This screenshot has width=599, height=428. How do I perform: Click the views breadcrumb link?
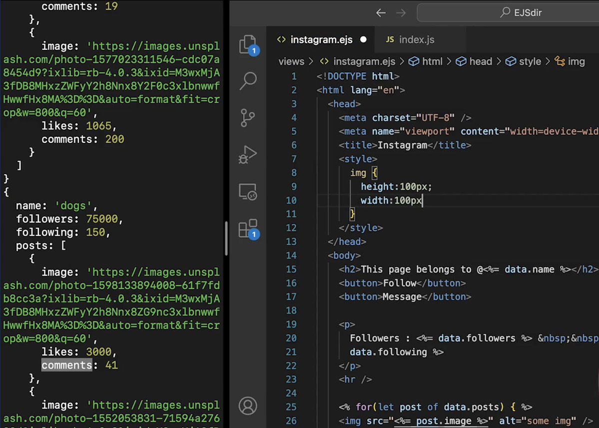(x=291, y=61)
